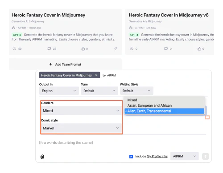Open the Genders dropdown set to Mixed
The width and height of the screenshot is (223, 173).
[x=81, y=111]
